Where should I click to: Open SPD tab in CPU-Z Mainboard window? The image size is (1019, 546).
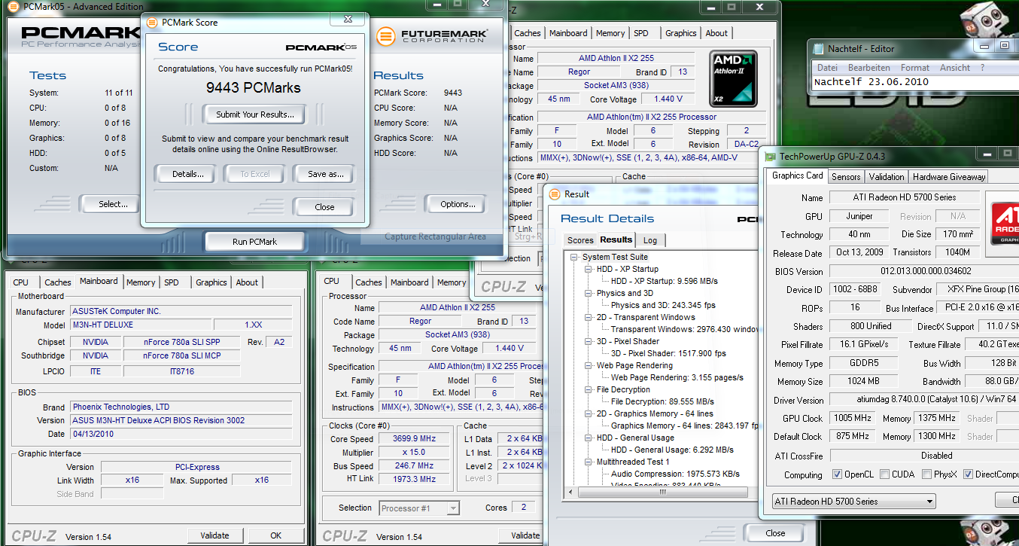pyautogui.click(x=172, y=282)
